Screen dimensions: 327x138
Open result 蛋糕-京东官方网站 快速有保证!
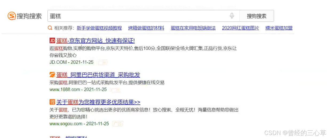coord(96,41)
